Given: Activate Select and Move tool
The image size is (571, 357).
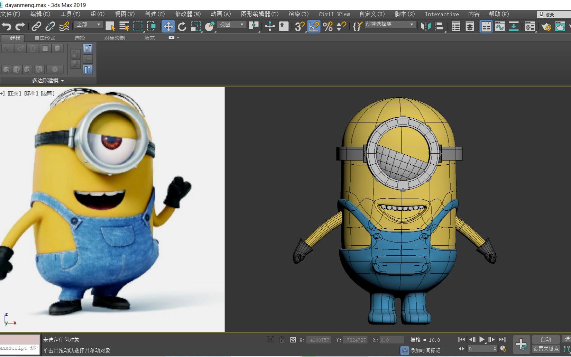Looking at the screenshot, I should point(168,26).
